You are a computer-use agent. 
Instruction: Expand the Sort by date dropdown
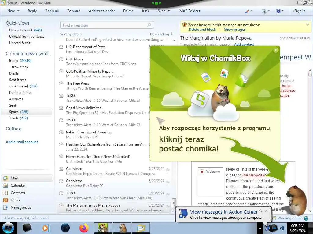[x=71, y=34]
